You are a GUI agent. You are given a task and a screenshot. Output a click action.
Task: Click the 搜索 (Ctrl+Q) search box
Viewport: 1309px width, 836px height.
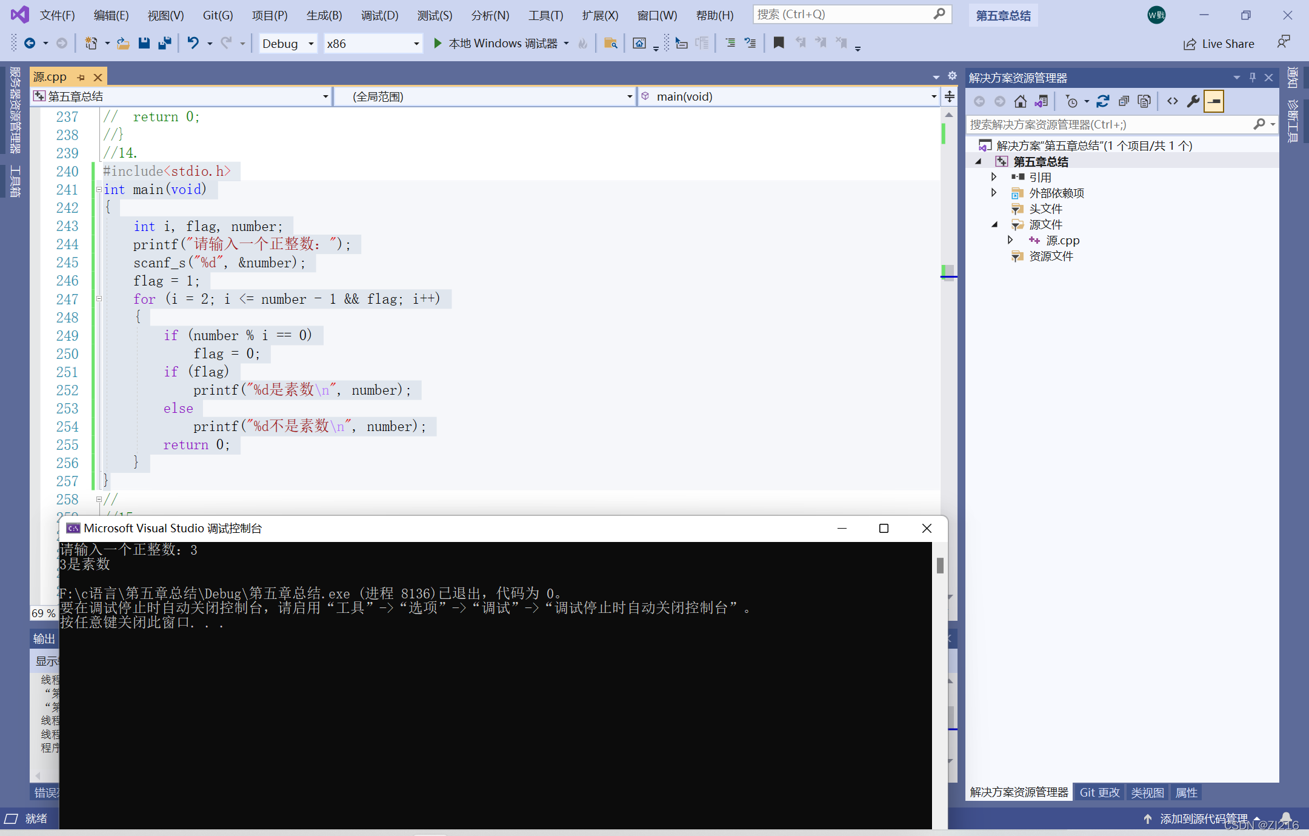click(851, 14)
